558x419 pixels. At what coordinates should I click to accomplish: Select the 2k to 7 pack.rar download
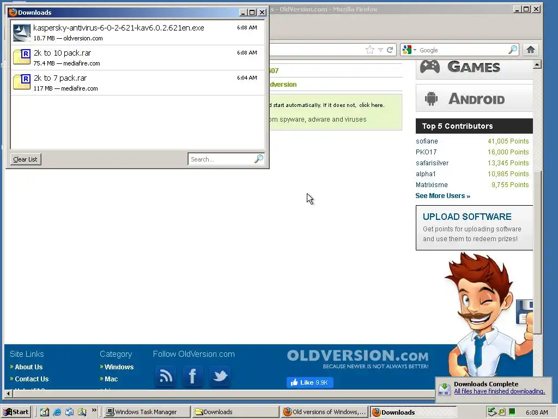coord(138,83)
